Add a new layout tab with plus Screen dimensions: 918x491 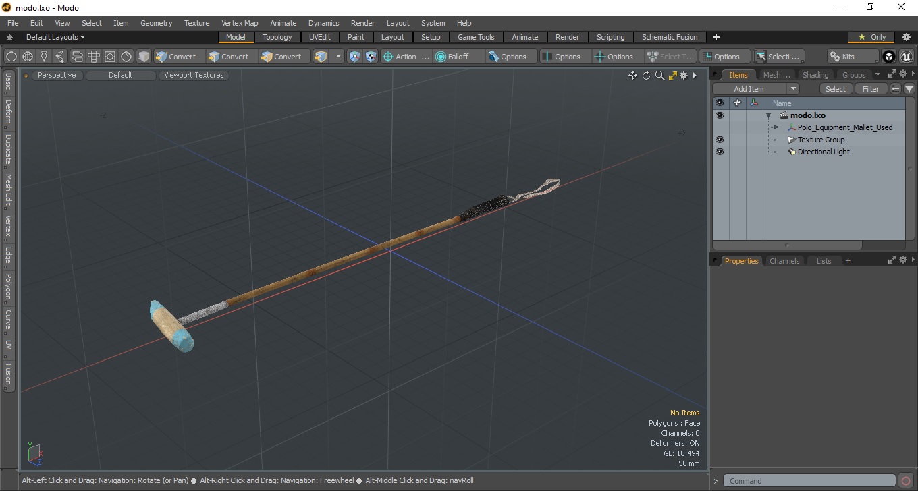(x=716, y=37)
